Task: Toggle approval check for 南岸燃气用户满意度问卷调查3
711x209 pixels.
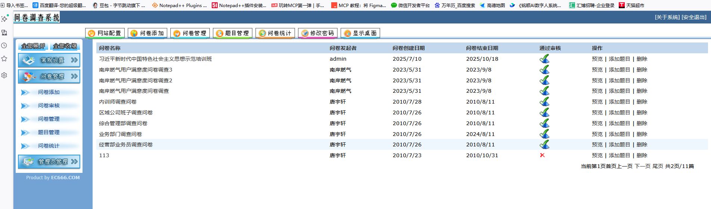Action: coord(544,70)
